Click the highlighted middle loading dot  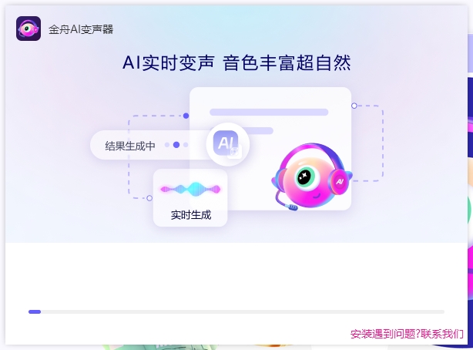coord(176,145)
